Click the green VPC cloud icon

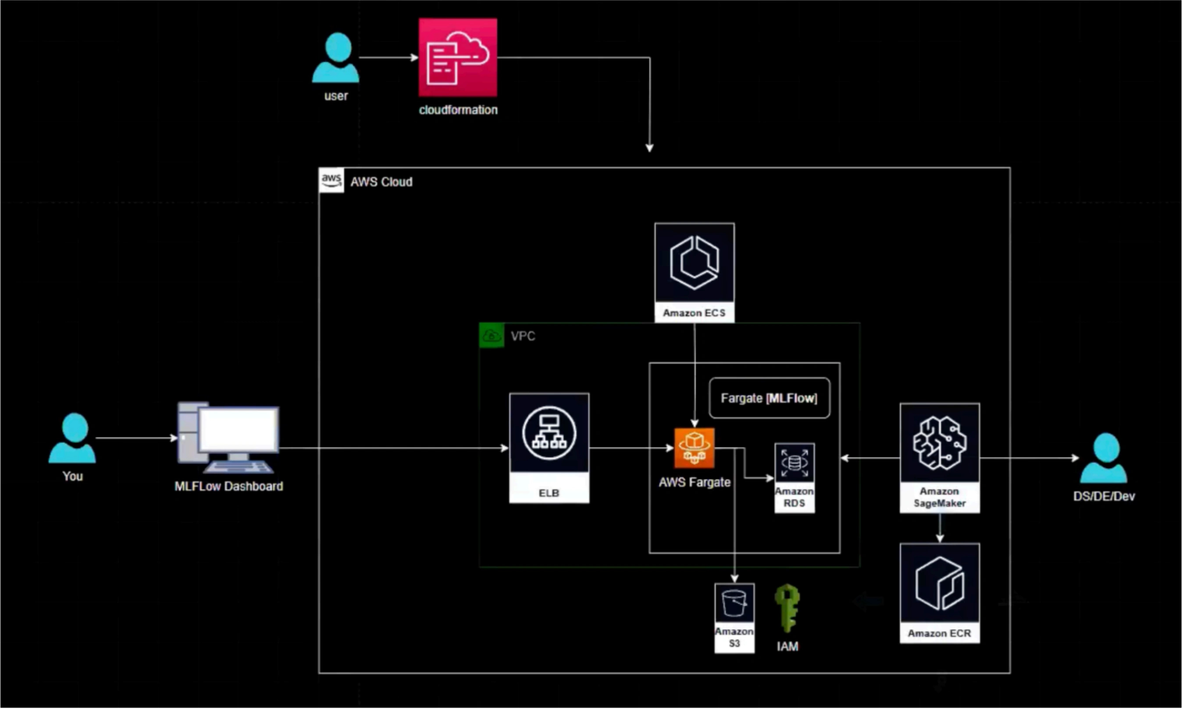click(492, 335)
